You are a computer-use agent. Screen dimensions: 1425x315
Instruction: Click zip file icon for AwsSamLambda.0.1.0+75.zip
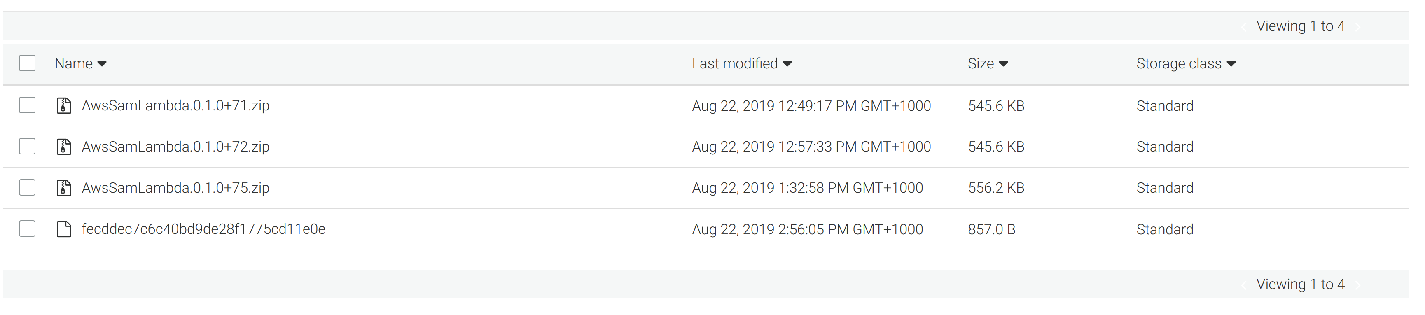click(64, 188)
